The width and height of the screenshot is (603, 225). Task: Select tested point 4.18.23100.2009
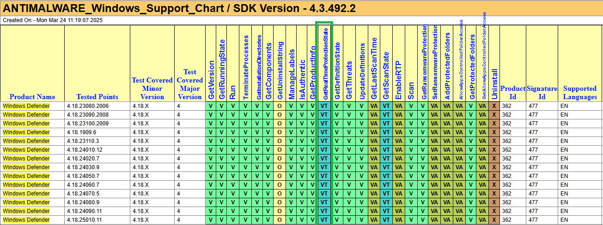tap(87, 124)
